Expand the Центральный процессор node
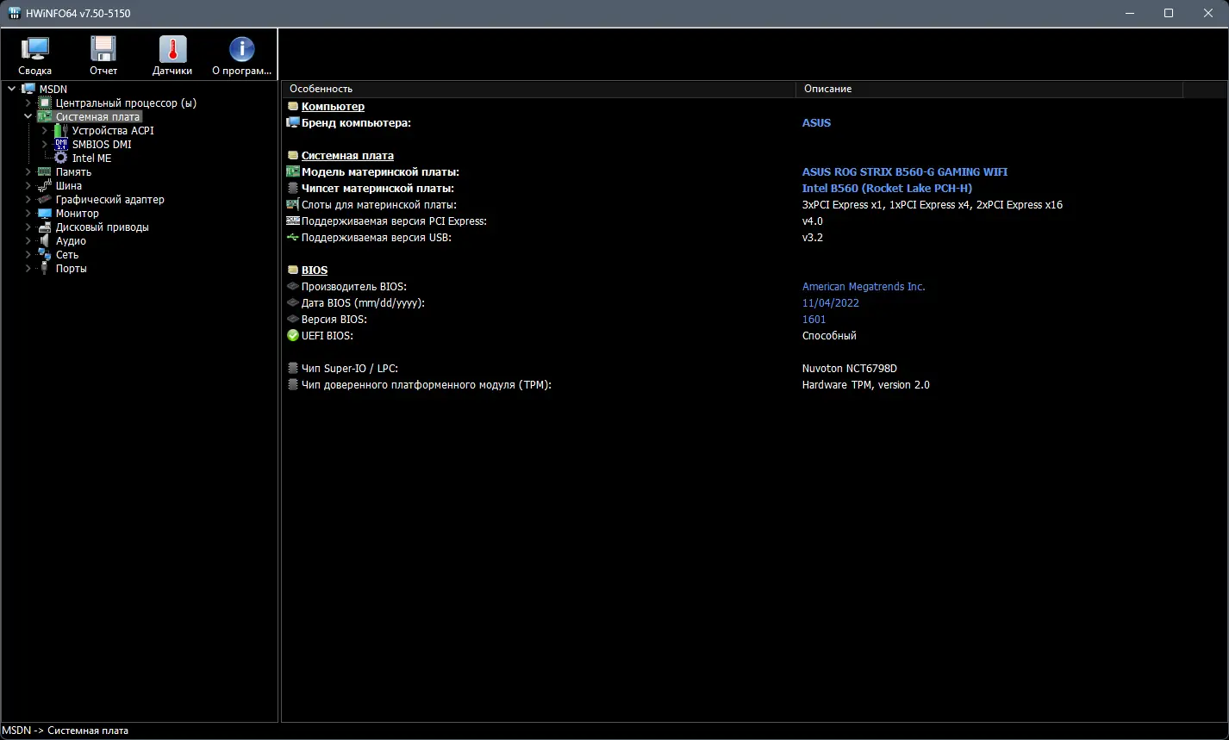This screenshot has width=1229, height=740. point(28,103)
